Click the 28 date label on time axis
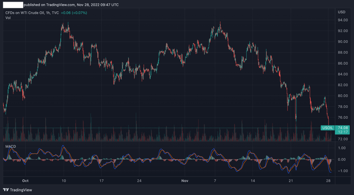Screen dimensions: 354x195 tap(328, 181)
